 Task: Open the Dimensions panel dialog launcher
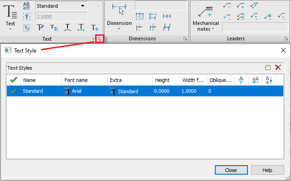coord(185,39)
